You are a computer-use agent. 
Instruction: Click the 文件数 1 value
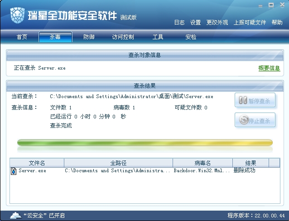61,108
